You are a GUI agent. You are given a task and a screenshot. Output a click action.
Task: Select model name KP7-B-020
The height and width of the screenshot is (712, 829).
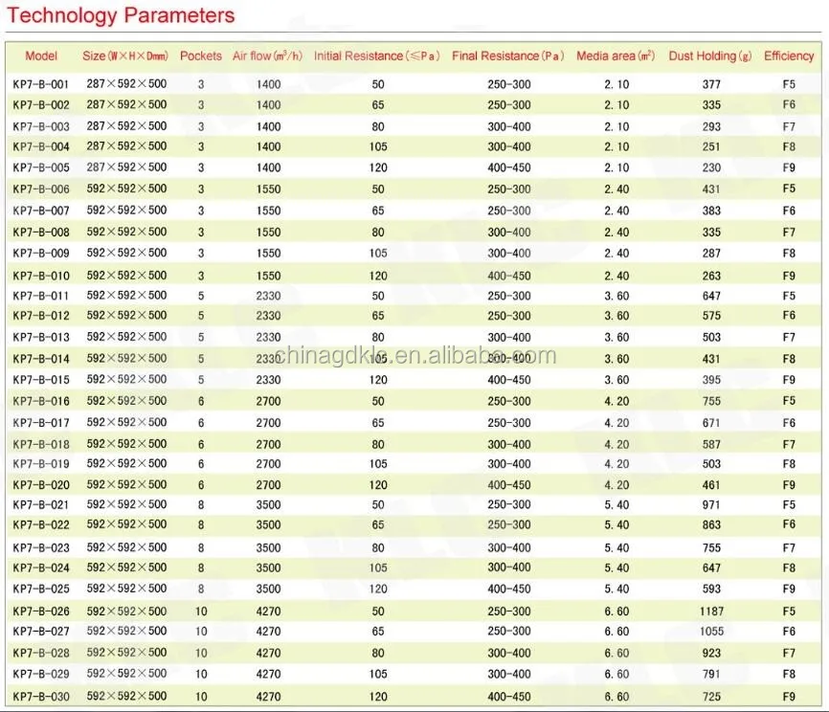click(41, 485)
